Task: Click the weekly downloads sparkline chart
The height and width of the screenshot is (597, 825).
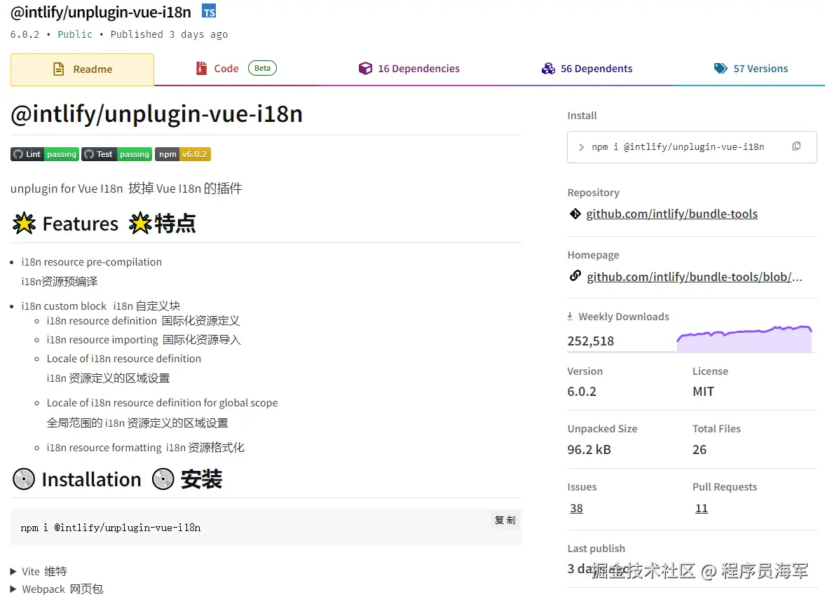Action: [x=744, y=338]
